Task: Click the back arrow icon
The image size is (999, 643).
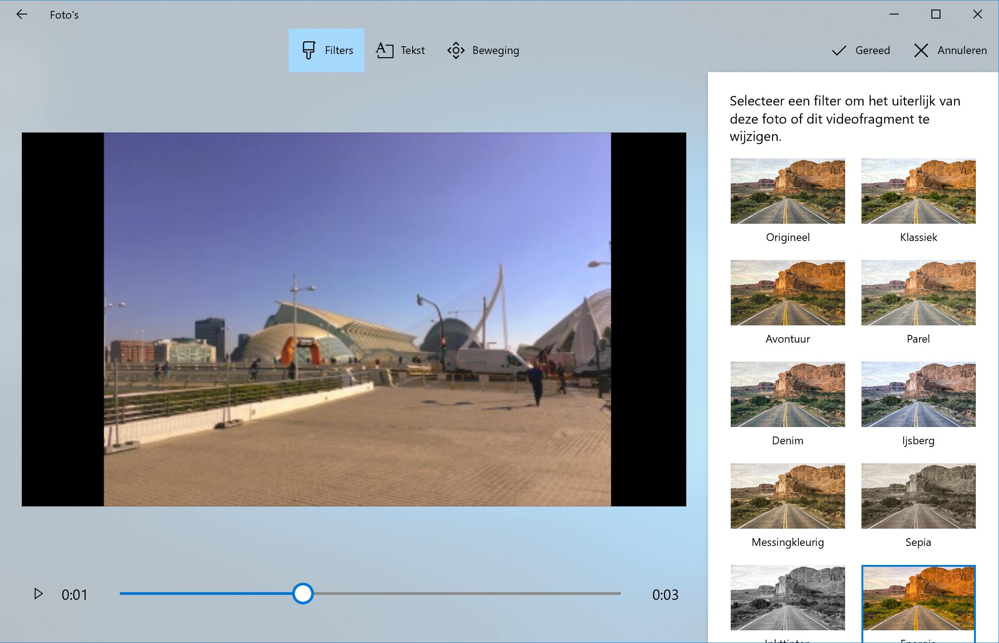Action: click(22, 15)
